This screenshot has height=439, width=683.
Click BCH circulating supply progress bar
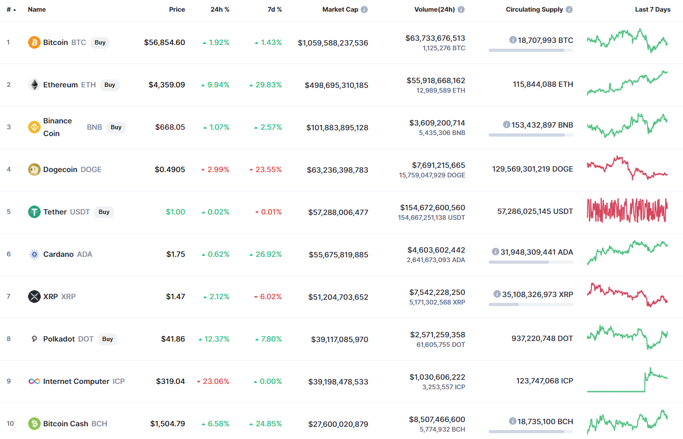pyautogui.click(x=531, y=432)
